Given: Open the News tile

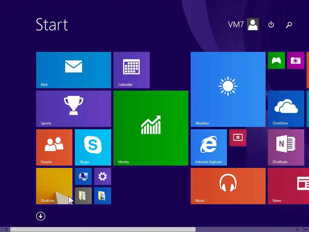Looking at the screenshot, I should click(288, 186).
